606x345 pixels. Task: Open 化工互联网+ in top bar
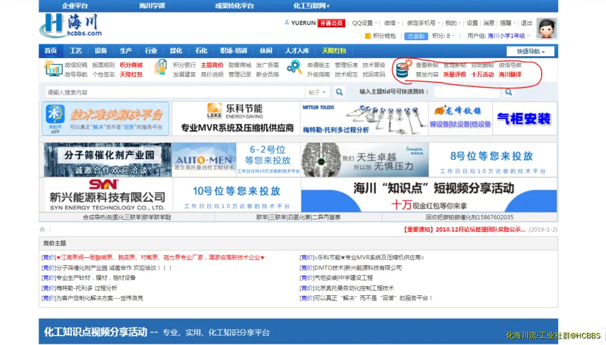tap(311, 6)
